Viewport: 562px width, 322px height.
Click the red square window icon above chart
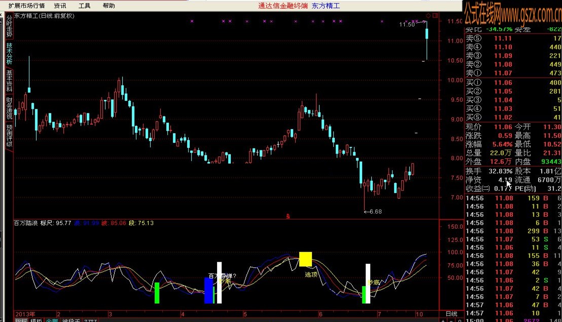click(x=435, y=16)
